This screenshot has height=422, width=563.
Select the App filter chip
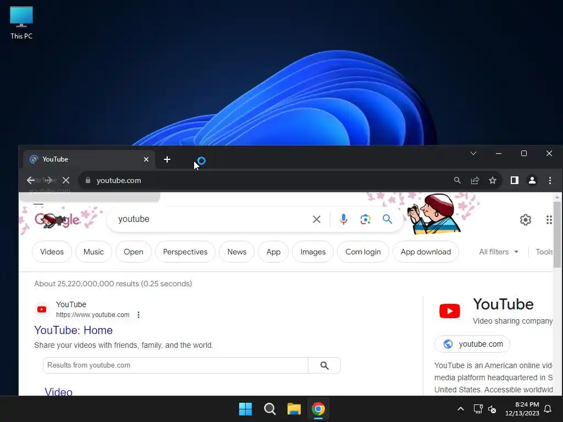click(x=273, y=252)
